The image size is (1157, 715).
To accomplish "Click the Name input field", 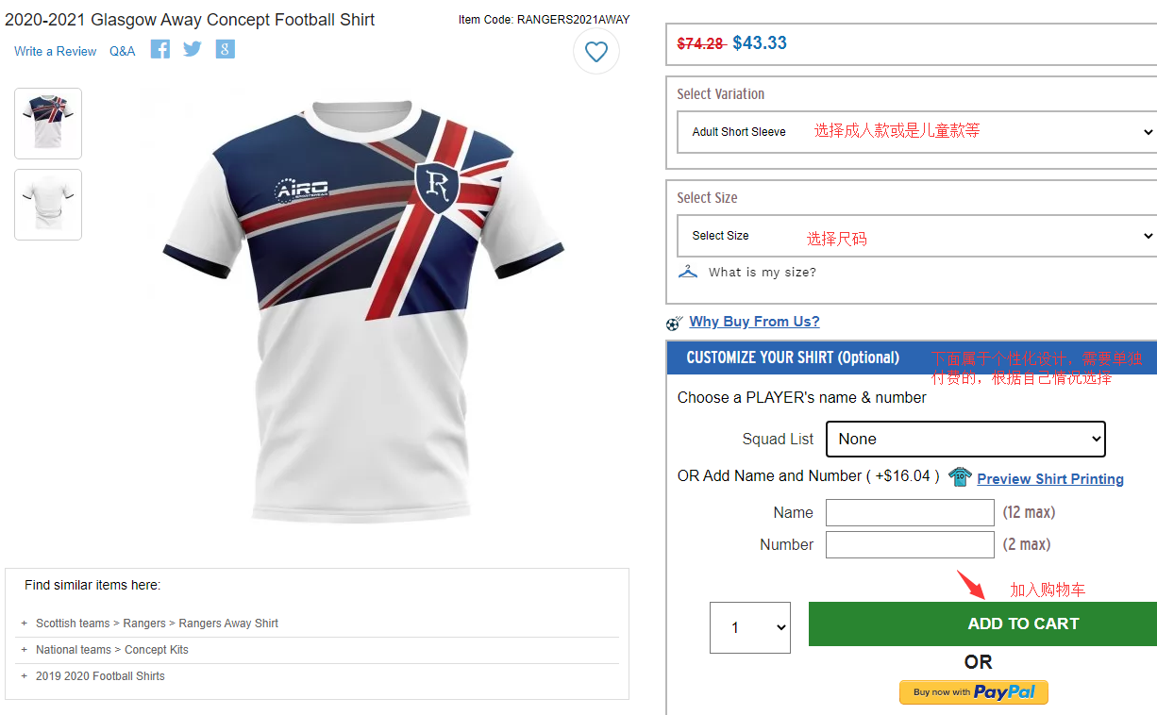I will [910, 513].
